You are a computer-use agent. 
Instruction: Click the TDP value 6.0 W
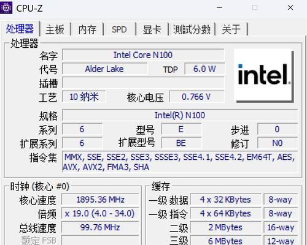coord(204,69)
